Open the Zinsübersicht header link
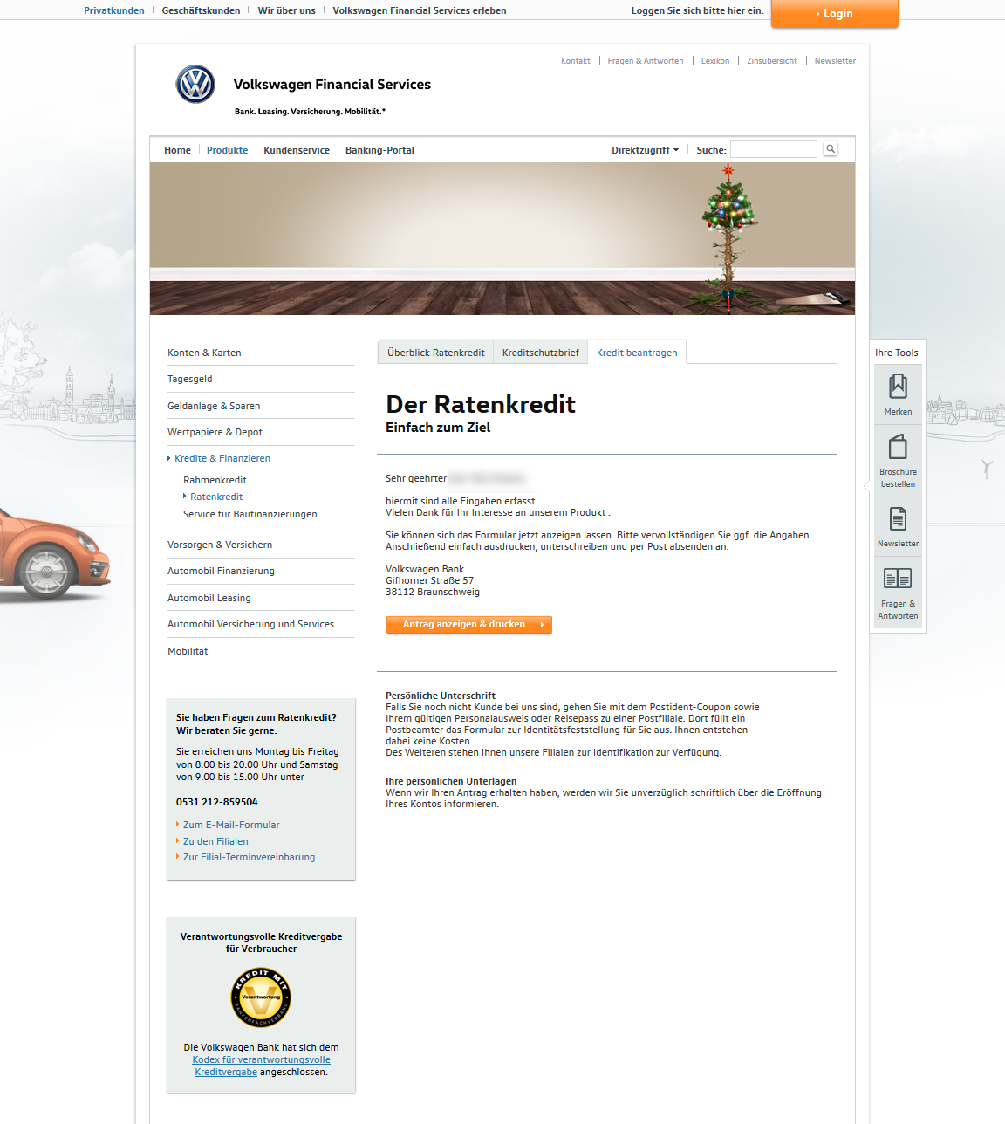This screenshot has height=1124, width=1005. click(772, 61)
